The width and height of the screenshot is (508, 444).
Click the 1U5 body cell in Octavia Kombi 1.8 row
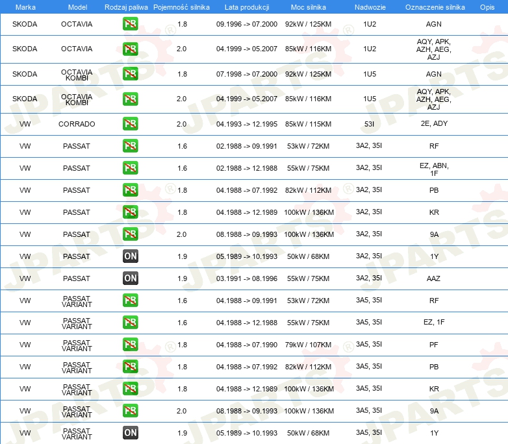tap(370, 74)
